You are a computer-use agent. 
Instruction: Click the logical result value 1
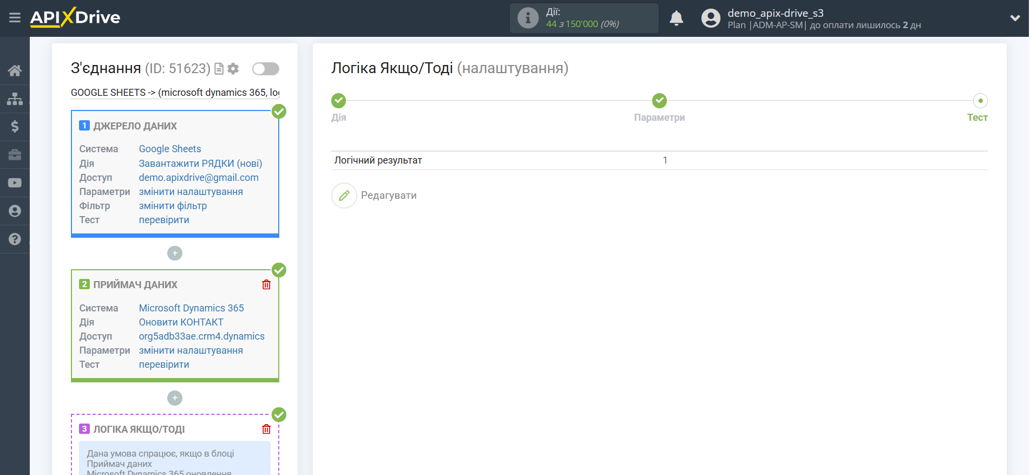pos(665,160)
